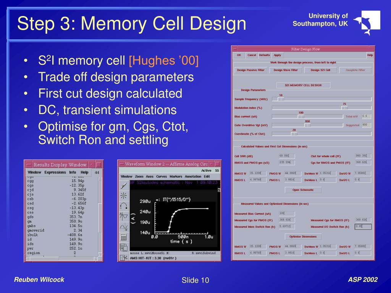Click Apply in Filter Design Flow

pyautogui.click(x=277, y=55)
